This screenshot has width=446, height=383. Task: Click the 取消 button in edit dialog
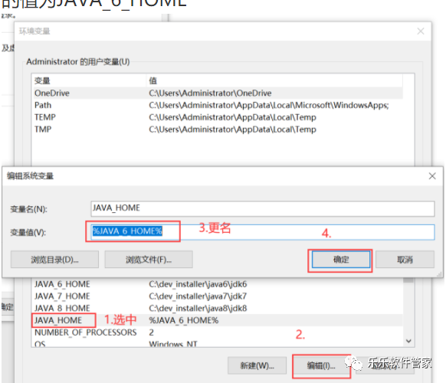[x=405, y=260]
